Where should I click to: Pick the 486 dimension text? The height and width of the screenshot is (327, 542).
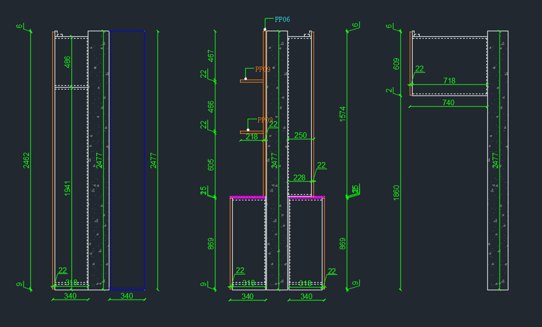(x=67, y=62)
